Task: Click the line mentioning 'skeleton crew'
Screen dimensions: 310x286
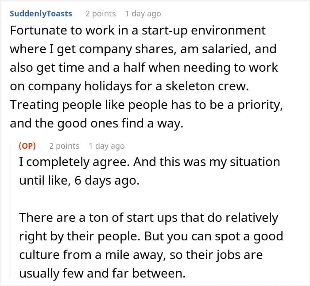Action: point(129,86)
